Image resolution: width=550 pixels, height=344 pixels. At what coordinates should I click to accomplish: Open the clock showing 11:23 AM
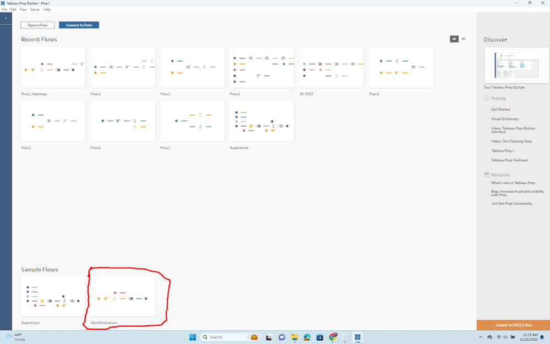click(x=528, y=337)
